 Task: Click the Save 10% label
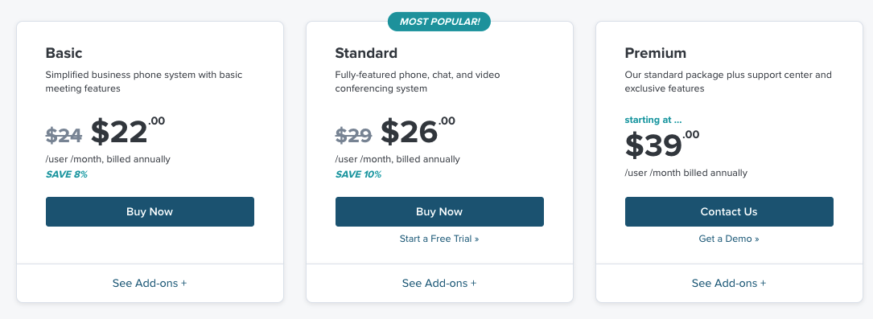click(359, 174)
